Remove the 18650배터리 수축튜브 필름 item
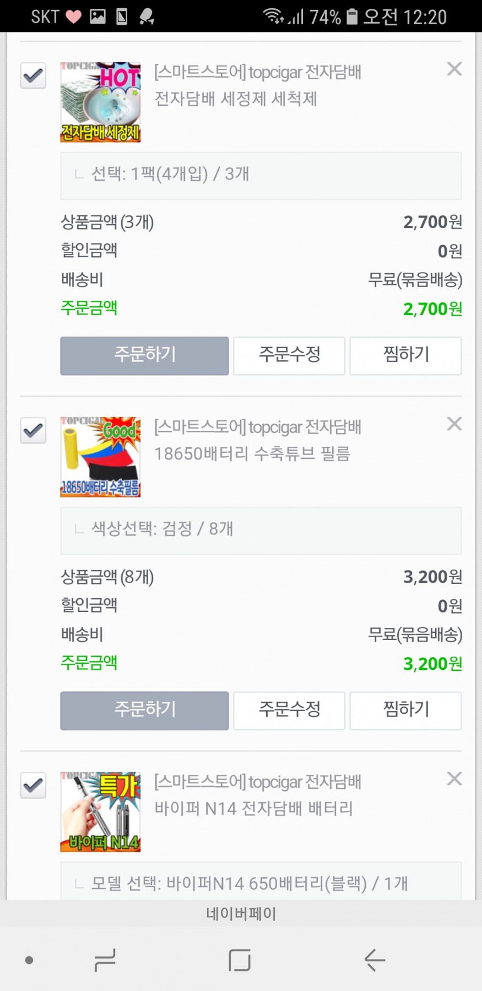482x991 pixels. coord(454,424)
